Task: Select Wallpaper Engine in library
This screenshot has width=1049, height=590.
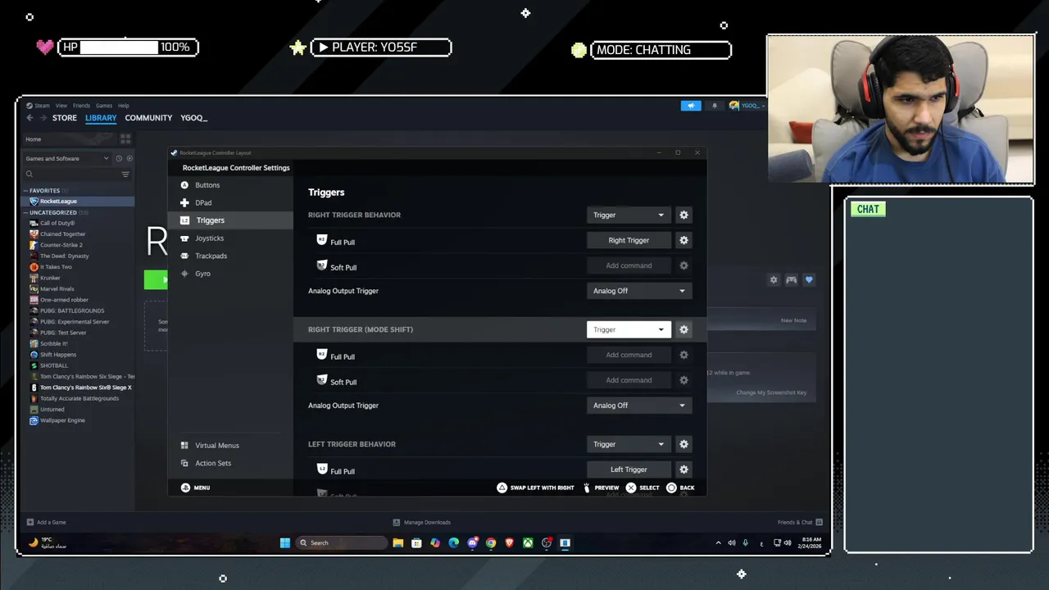Action: (x=62, y=420)
